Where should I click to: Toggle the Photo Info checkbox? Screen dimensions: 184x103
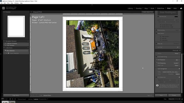(156, 43)
